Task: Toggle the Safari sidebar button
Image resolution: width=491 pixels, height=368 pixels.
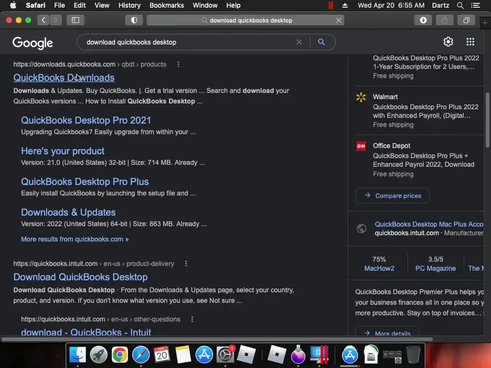Action: pos(75,20)
